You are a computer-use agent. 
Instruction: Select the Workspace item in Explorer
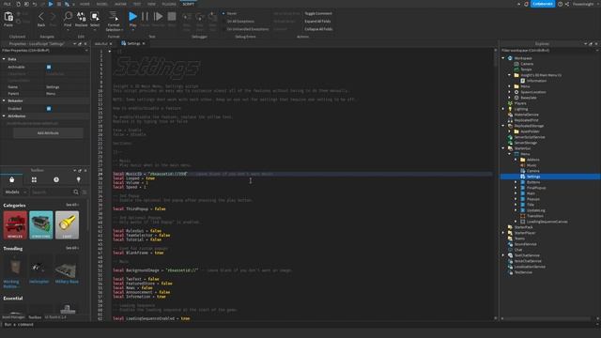[x=523, y=58]
